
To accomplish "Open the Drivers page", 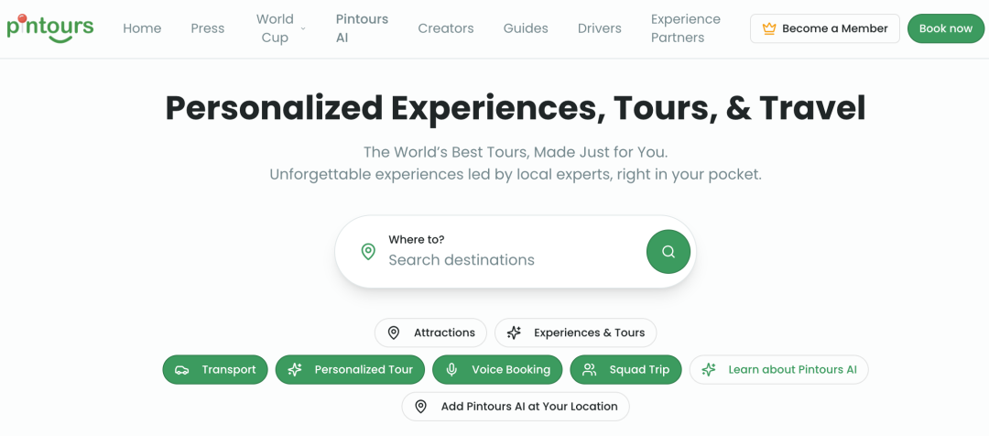I will [599, 28].
